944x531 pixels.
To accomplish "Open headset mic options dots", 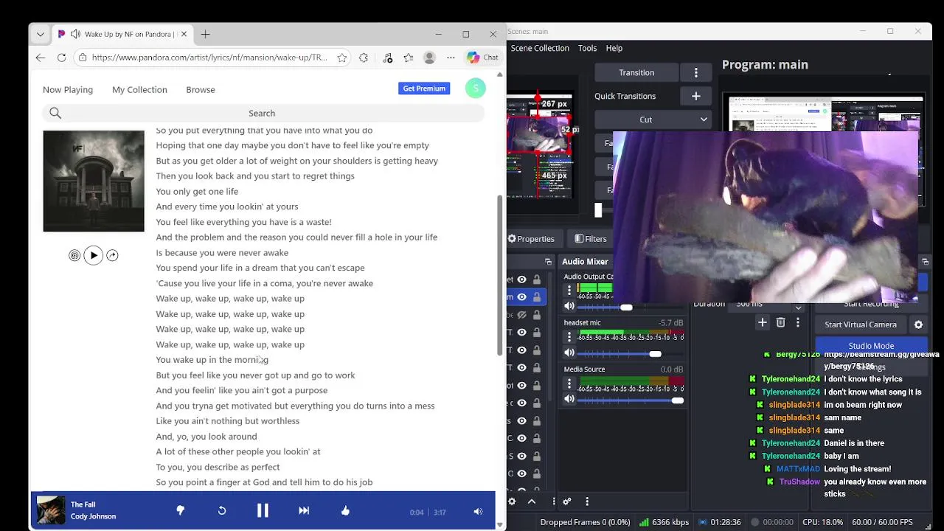I will [569, 338].
